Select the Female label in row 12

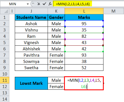tap(56, 86)
